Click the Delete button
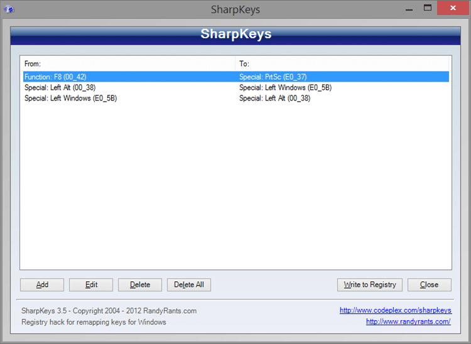471x344 pixels. [140, 284]
